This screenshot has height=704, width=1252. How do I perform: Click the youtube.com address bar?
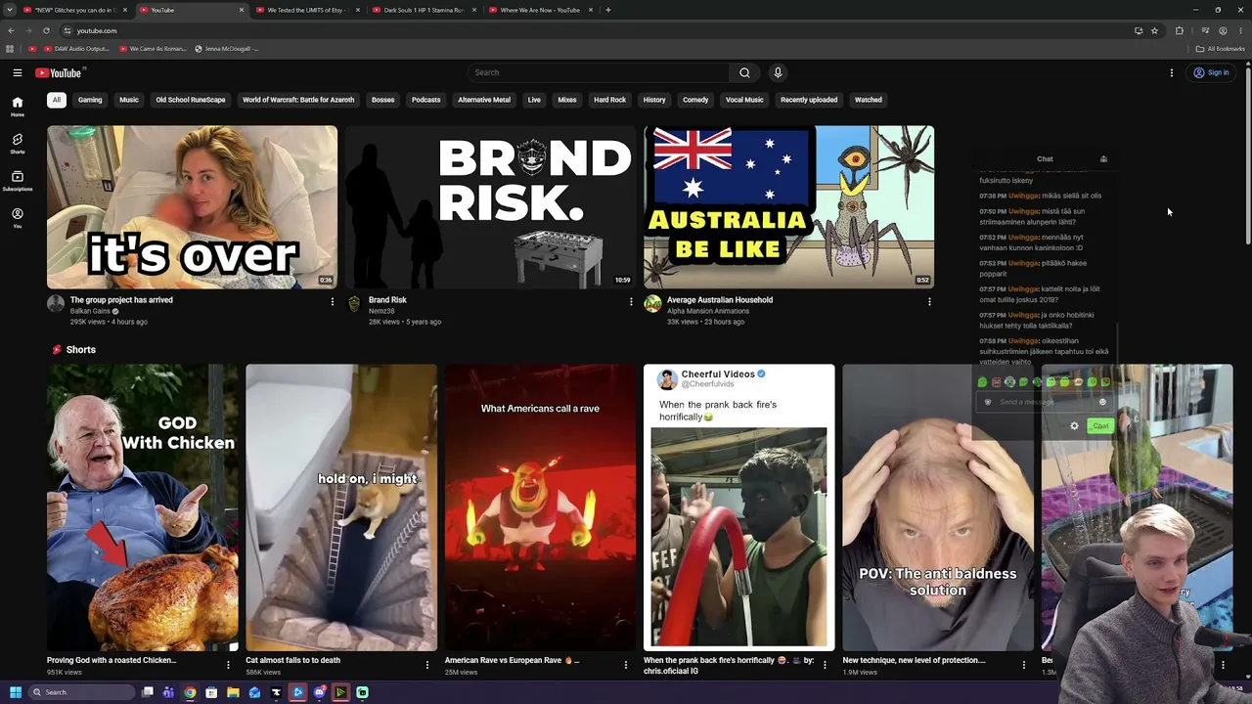[x=597, y=30]
